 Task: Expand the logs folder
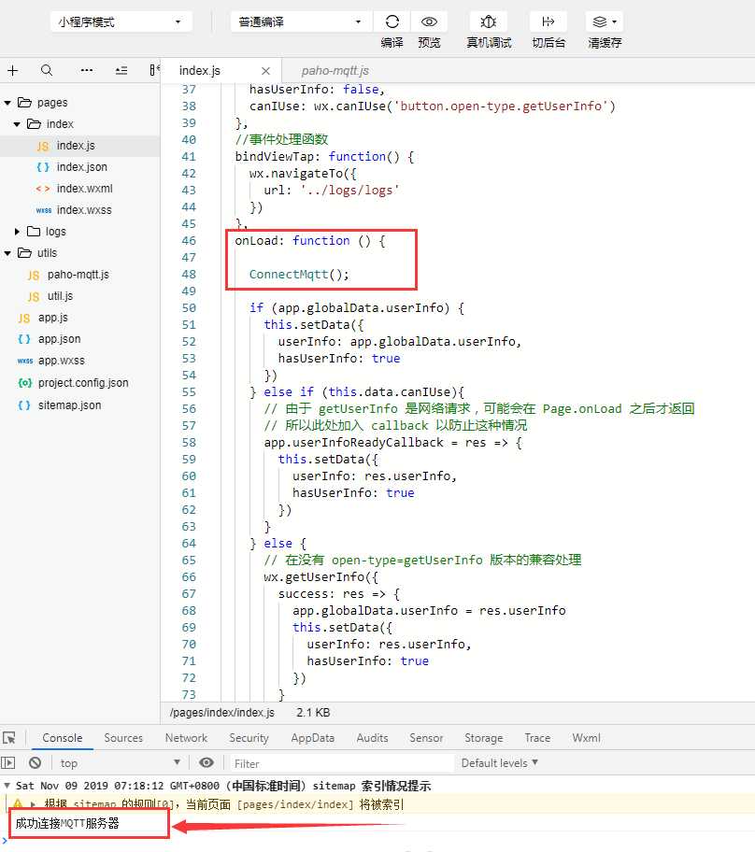[x=17, y=232]
